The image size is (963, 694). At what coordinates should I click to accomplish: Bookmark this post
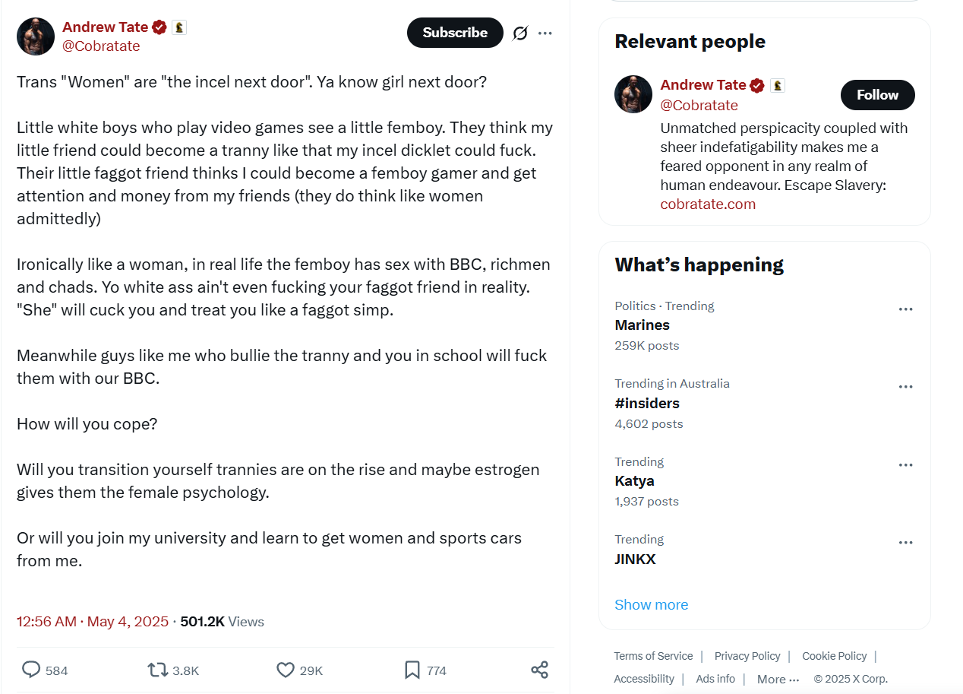[x=412, y=670]
